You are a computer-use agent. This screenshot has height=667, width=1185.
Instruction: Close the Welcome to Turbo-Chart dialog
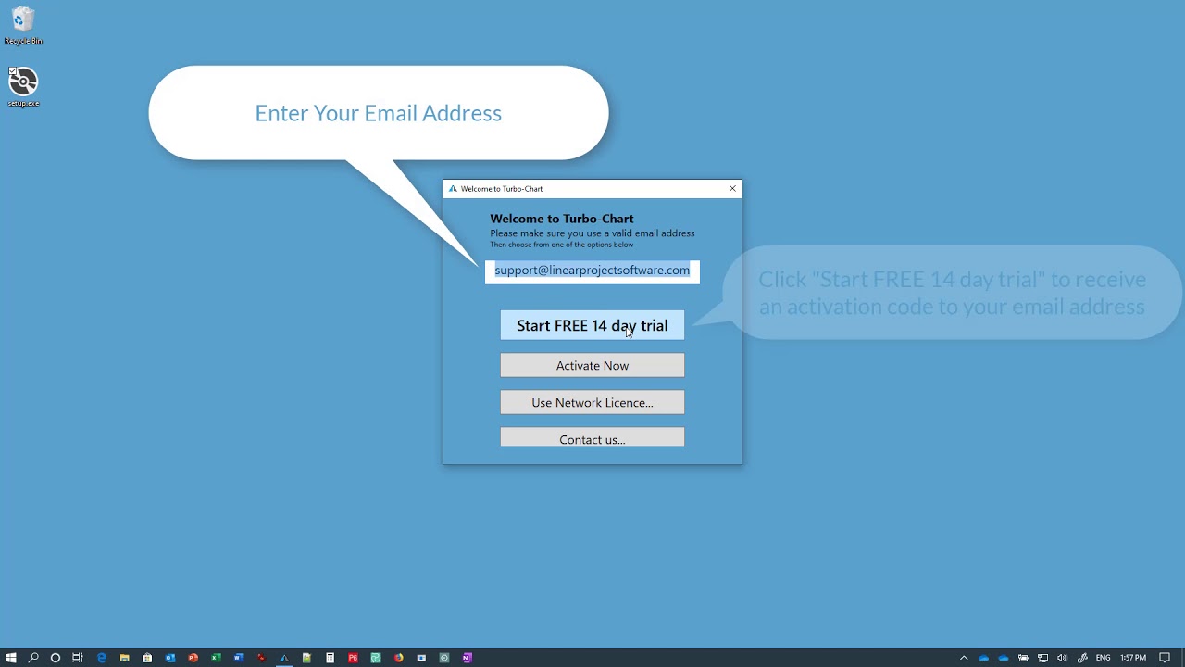pyautogui.click(x=732, y=189)
